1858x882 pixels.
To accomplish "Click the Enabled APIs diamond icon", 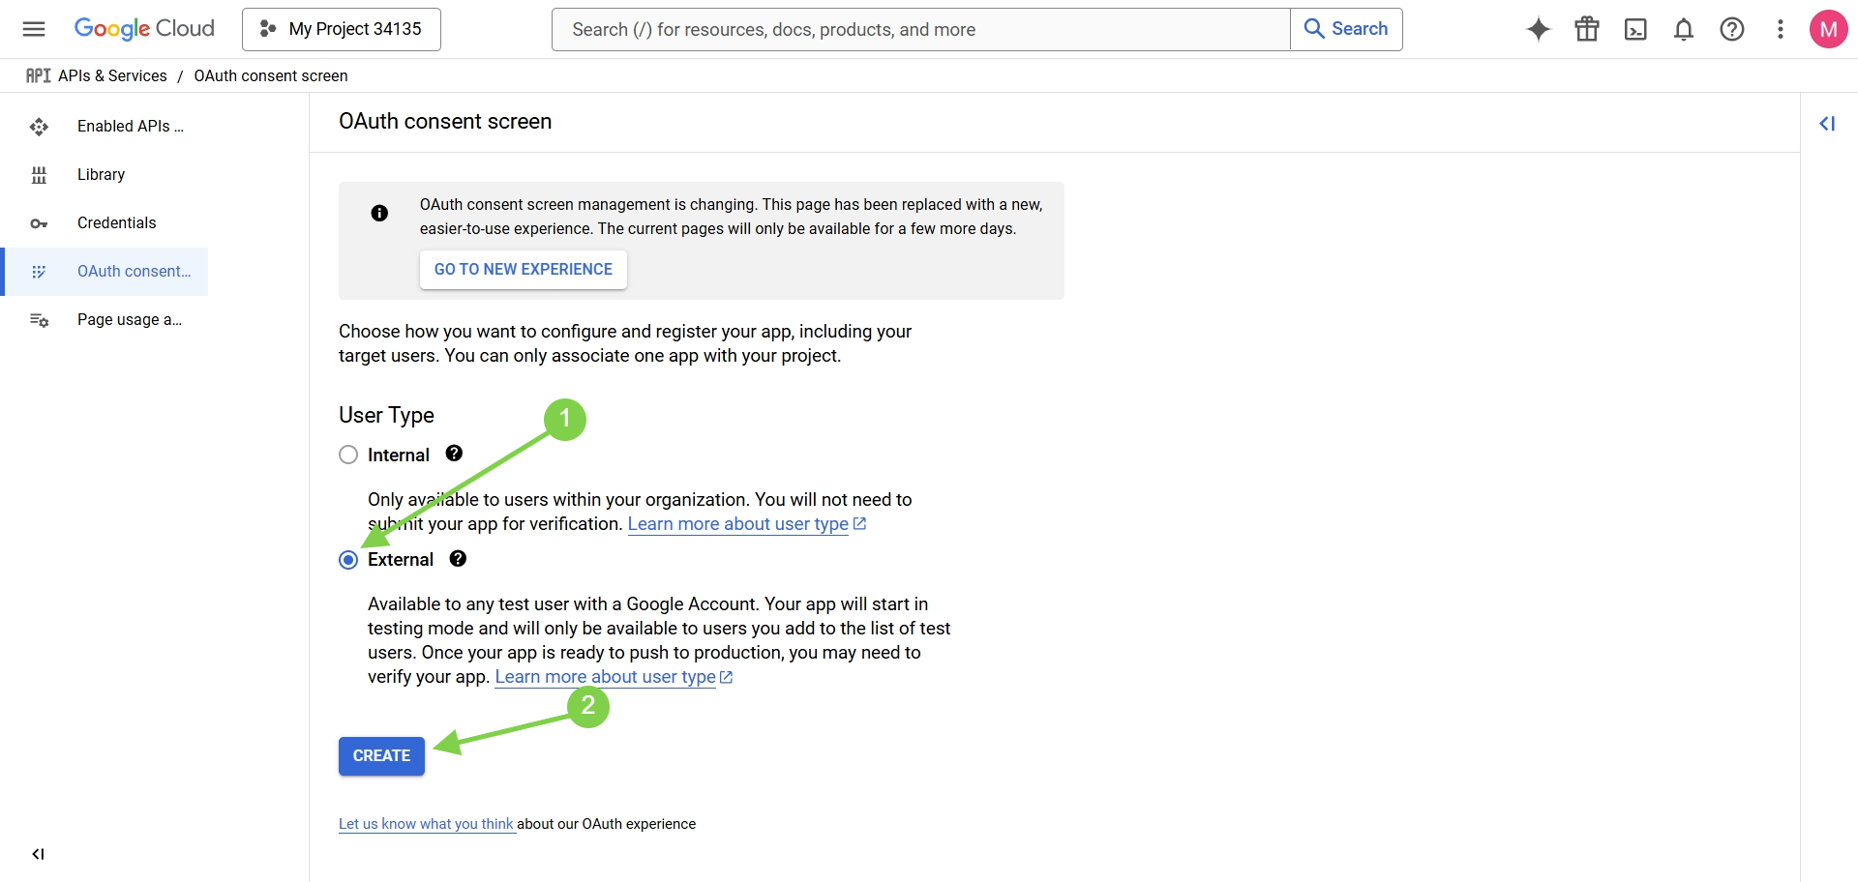I will [39, 127].
